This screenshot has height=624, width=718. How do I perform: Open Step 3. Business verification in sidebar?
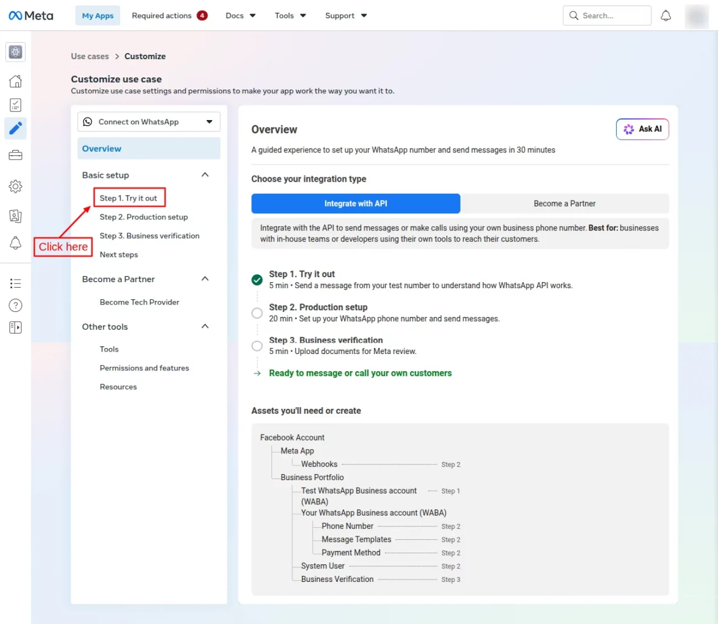coord(149,236)
